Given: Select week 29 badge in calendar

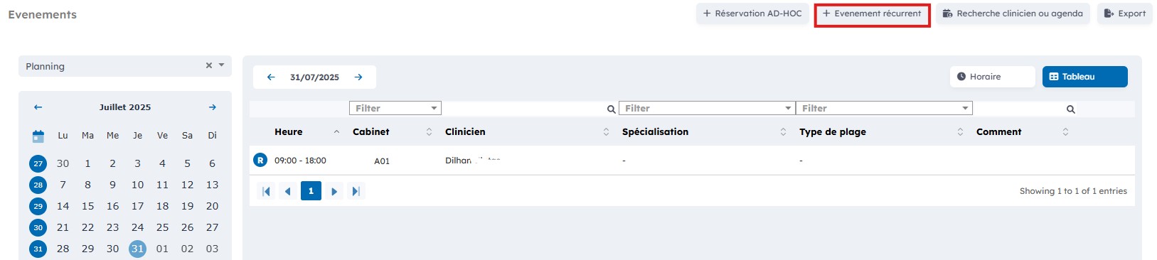Looking at the screenshot, I should [38, 206].
